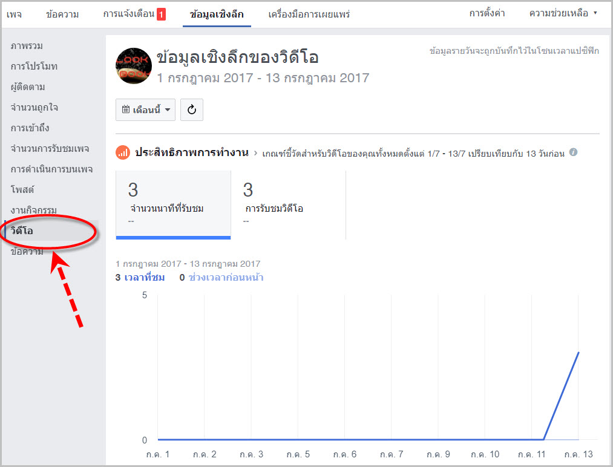Click the red notification badge
Viewport: 613px width, 467px height.
click(x=161, y=15)
